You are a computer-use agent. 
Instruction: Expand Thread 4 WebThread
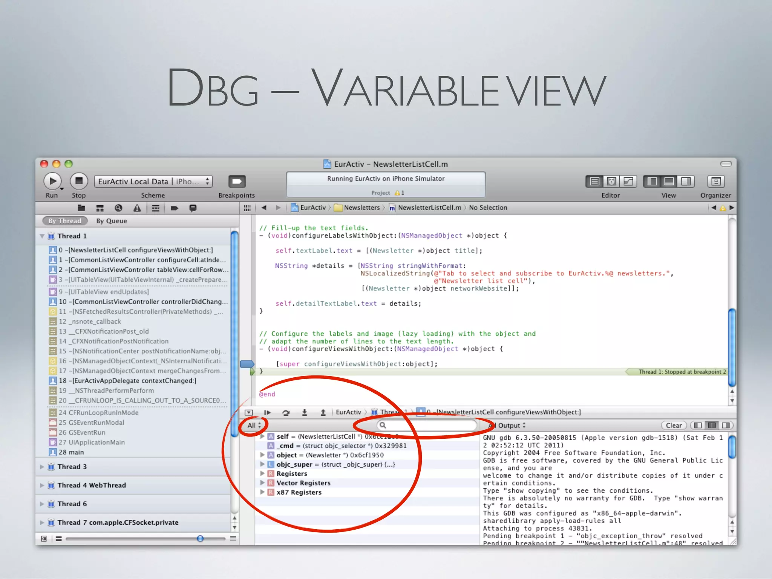click(x=42, y=485)
